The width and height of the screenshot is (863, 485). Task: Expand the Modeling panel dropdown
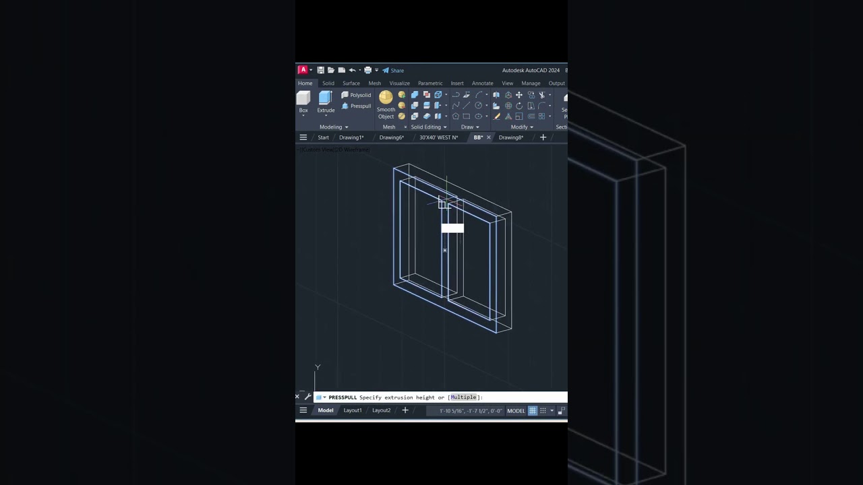click(347, 127)
